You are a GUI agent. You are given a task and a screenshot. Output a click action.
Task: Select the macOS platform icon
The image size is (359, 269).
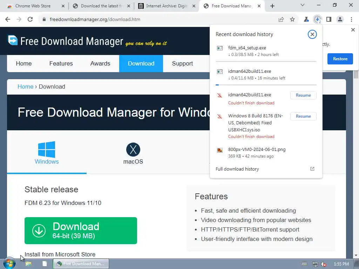[x=133, y=150]
